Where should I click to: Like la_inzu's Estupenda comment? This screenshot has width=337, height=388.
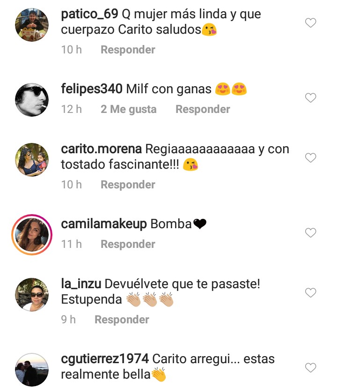tap(310, 293)
